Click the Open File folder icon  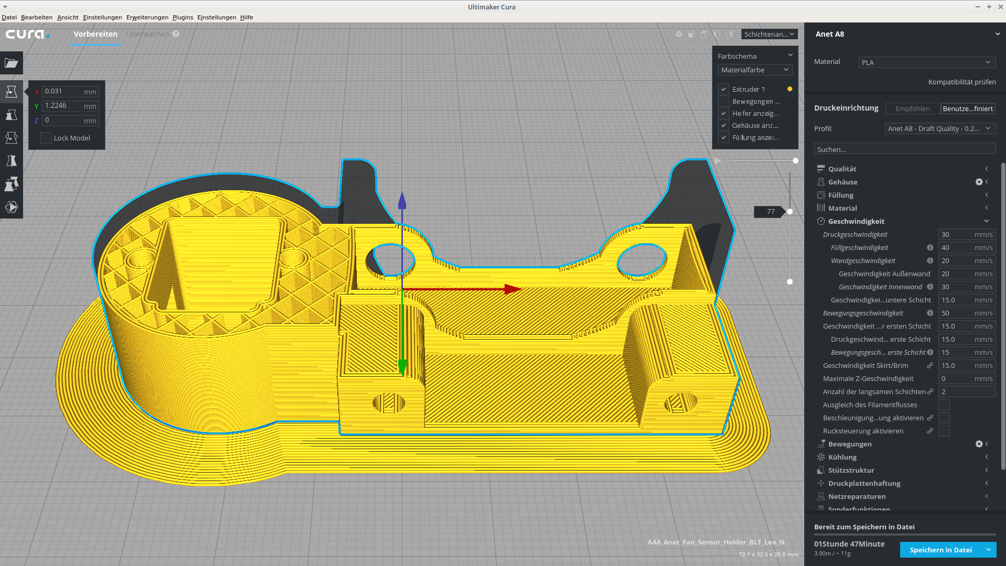(x=11, y=63)
